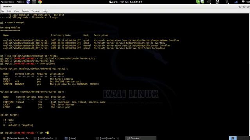Click the Terminal window title bar text
Viewport: 250px width, 140px height.
[7, 7]
